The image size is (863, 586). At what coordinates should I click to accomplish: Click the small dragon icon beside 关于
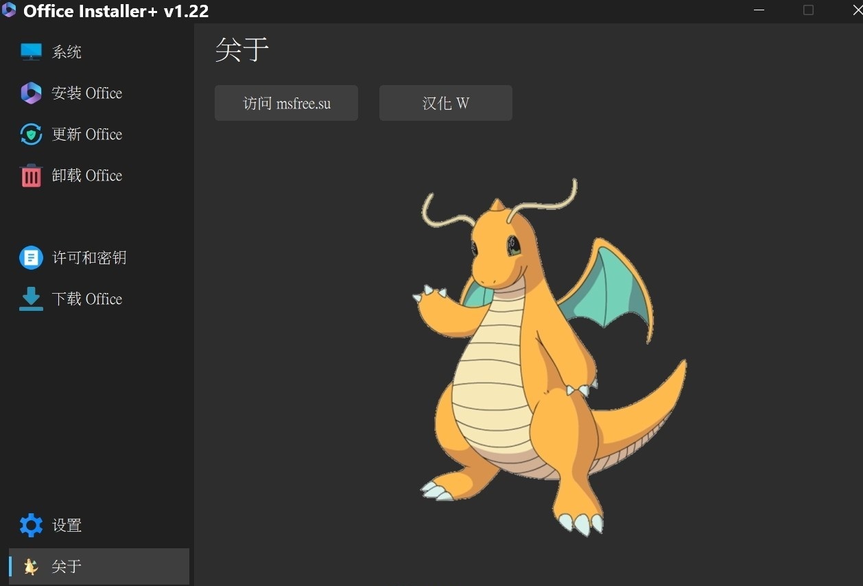click(x=31, y=567)
